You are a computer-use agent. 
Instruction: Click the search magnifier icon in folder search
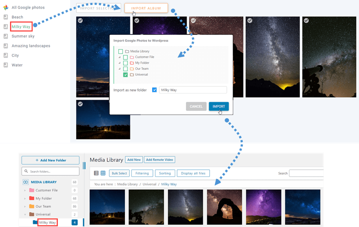coord(26,171)
